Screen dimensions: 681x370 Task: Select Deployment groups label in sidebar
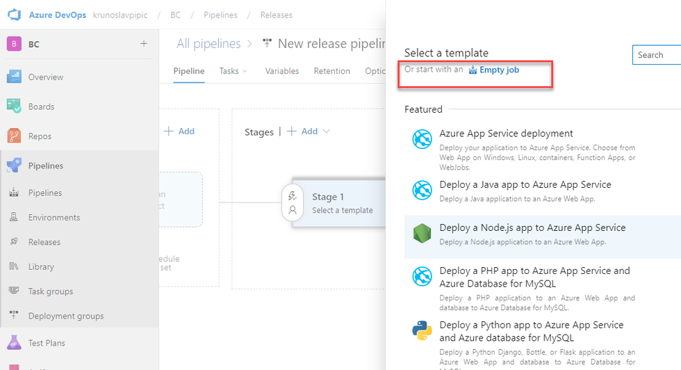(66, 316)
